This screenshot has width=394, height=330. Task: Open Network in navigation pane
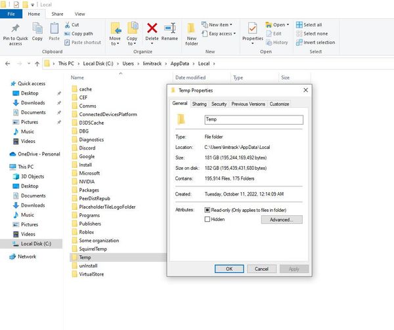coord(23,257)
